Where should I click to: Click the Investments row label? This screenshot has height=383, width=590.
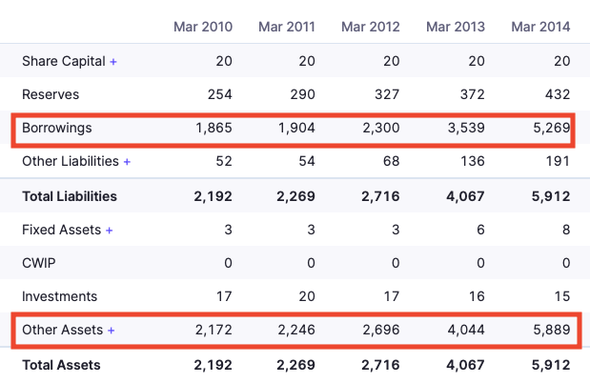[59, 296]
